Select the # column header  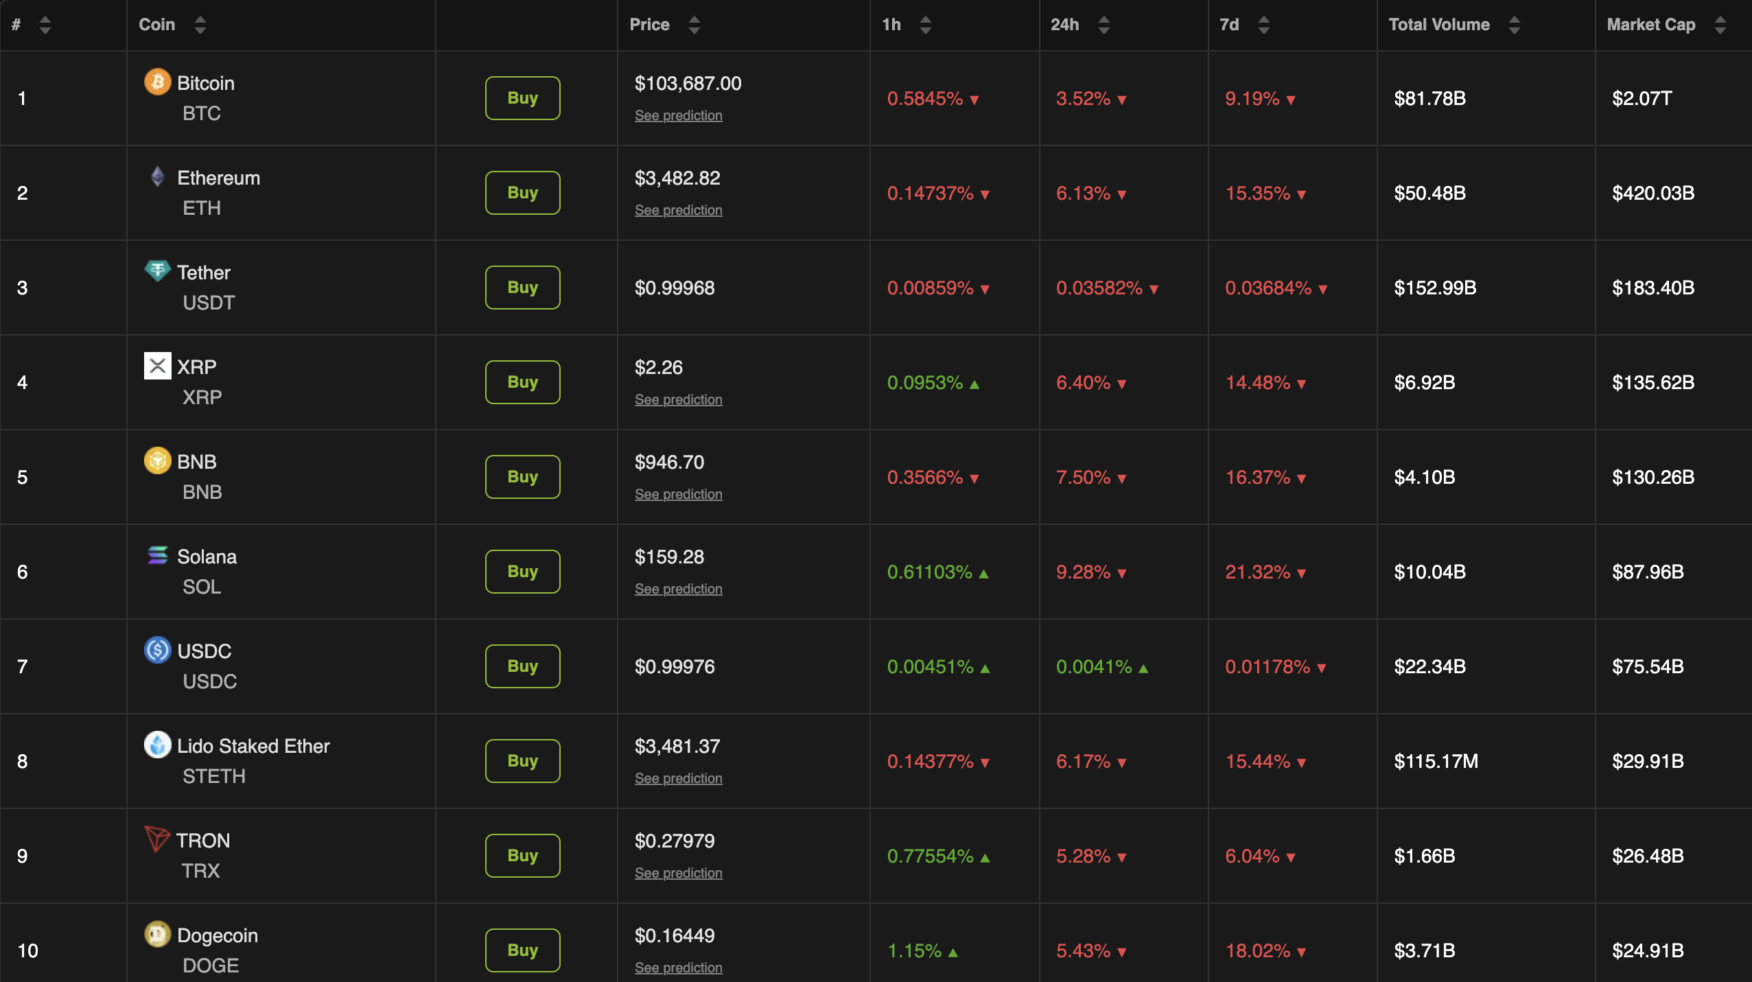point(15,24)
